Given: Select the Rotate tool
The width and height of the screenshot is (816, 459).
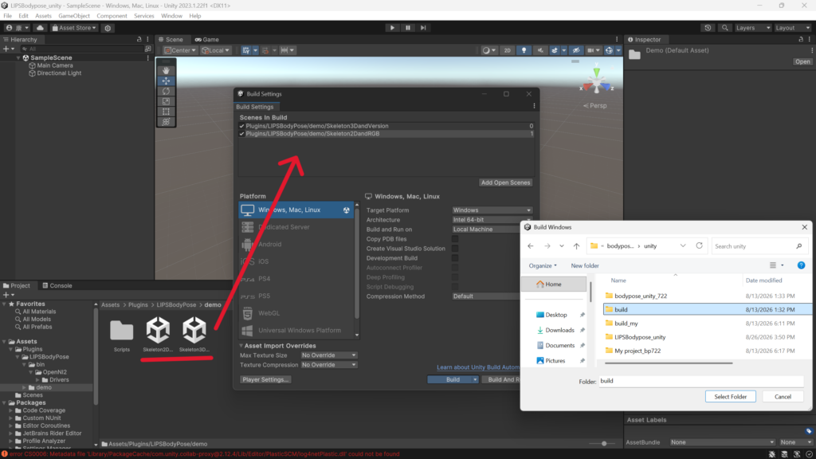Looking at the screenshot, I should tap(166, 91).
